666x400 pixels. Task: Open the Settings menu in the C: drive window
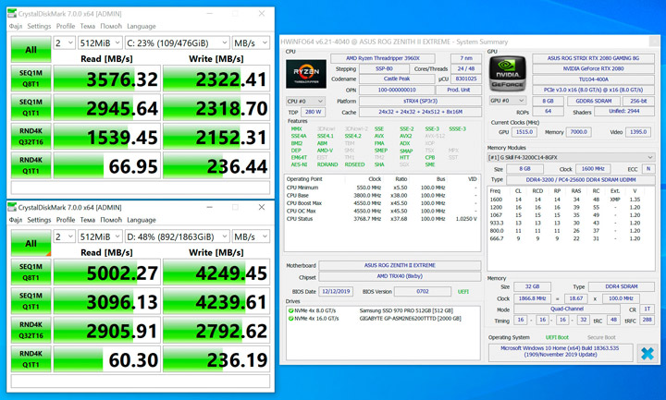click(x=39, y=26)
